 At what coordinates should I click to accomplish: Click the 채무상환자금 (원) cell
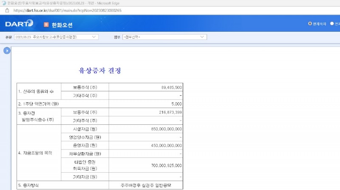tap(85, 154)
